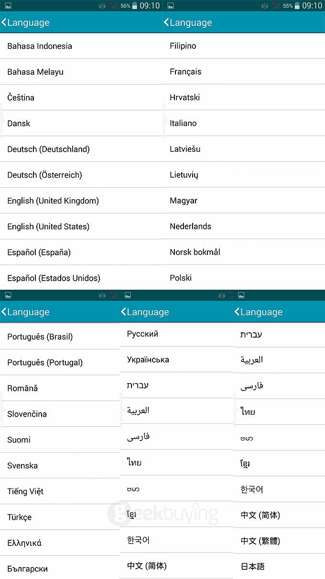Tap smart stay eye icon near 56% battery

[x=102, y=6]
